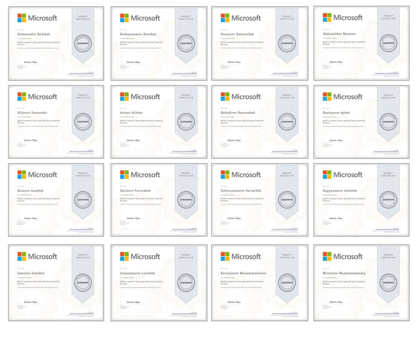Screen dimensions: 417x341
Task: Open verify link on Gaypnazarov Ixlosbek certificate
Action: [x=387, y=229]
